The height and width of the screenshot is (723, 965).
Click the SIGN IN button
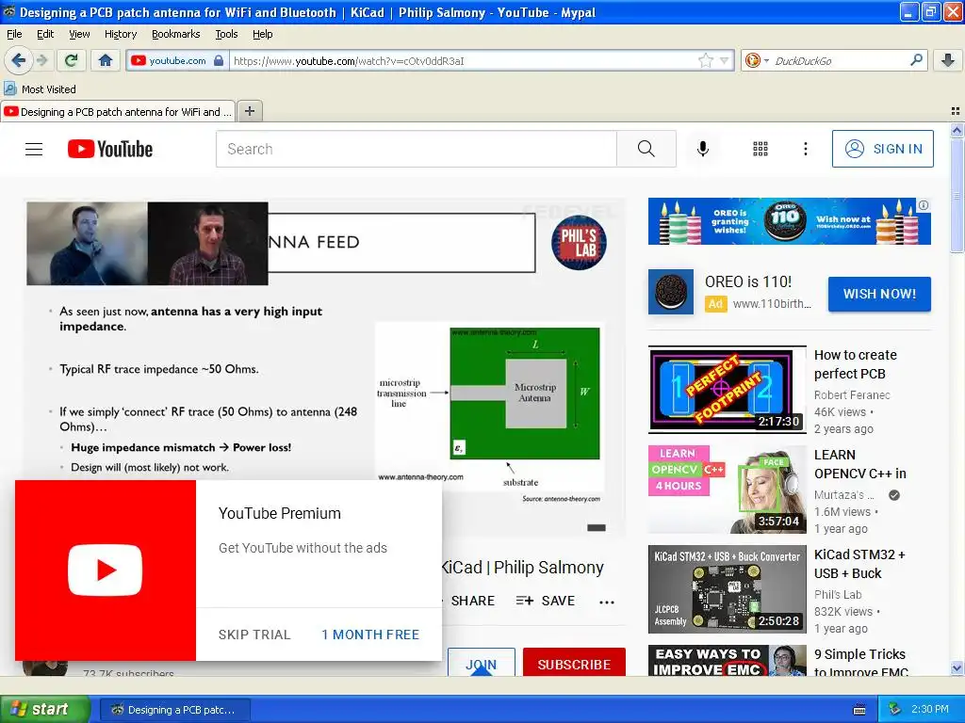[882, 149]
